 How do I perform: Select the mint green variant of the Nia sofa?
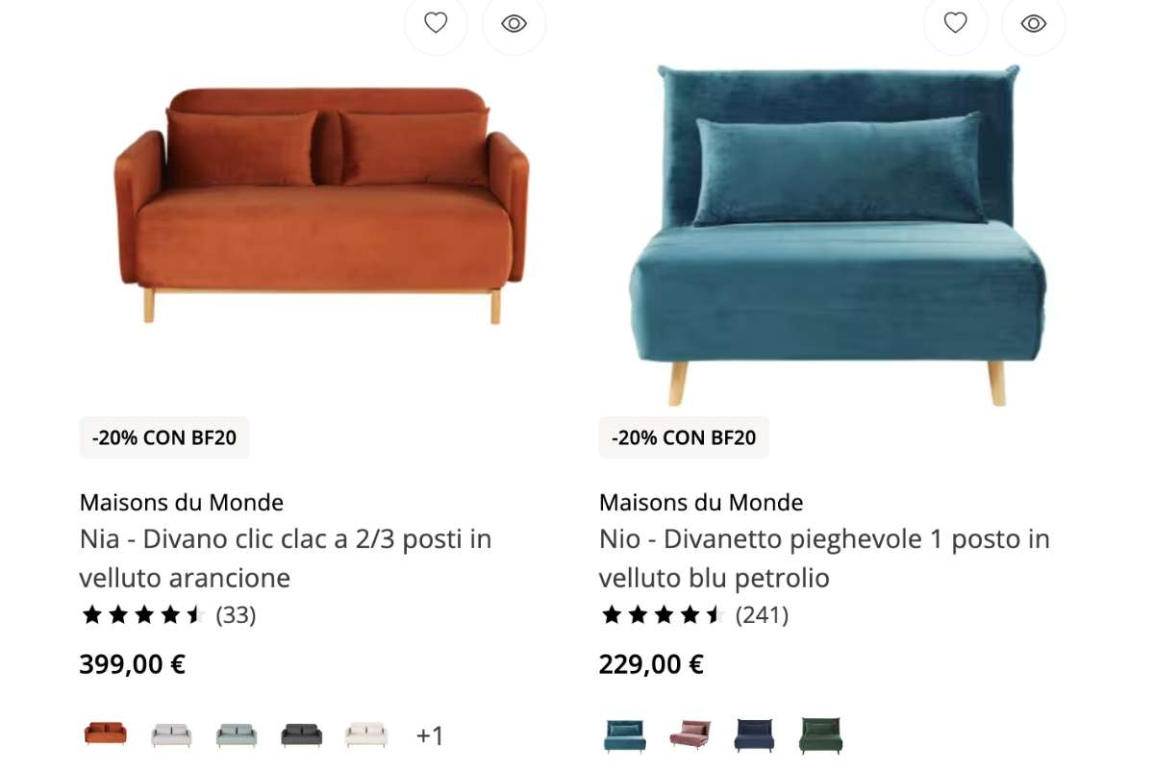tap(236, 733)
